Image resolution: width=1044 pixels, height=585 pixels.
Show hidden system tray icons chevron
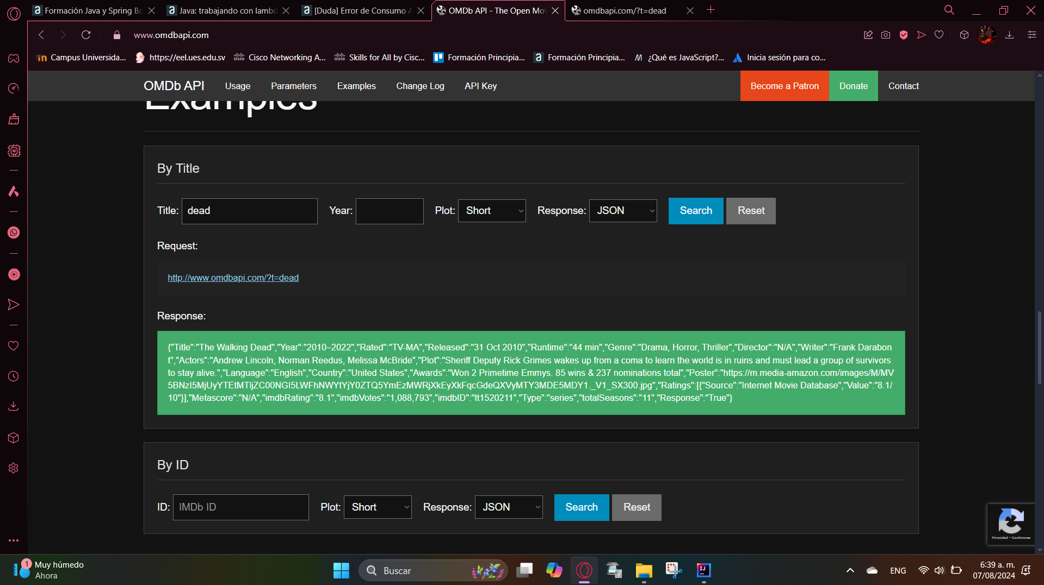pyautogui.click(x=850, y=570)
